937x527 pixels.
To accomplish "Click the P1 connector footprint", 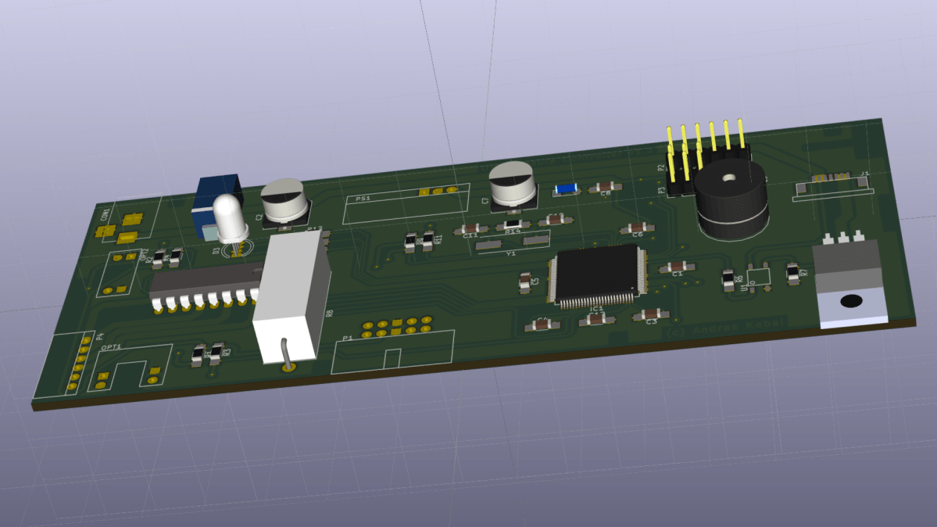I will click(393, 348).
